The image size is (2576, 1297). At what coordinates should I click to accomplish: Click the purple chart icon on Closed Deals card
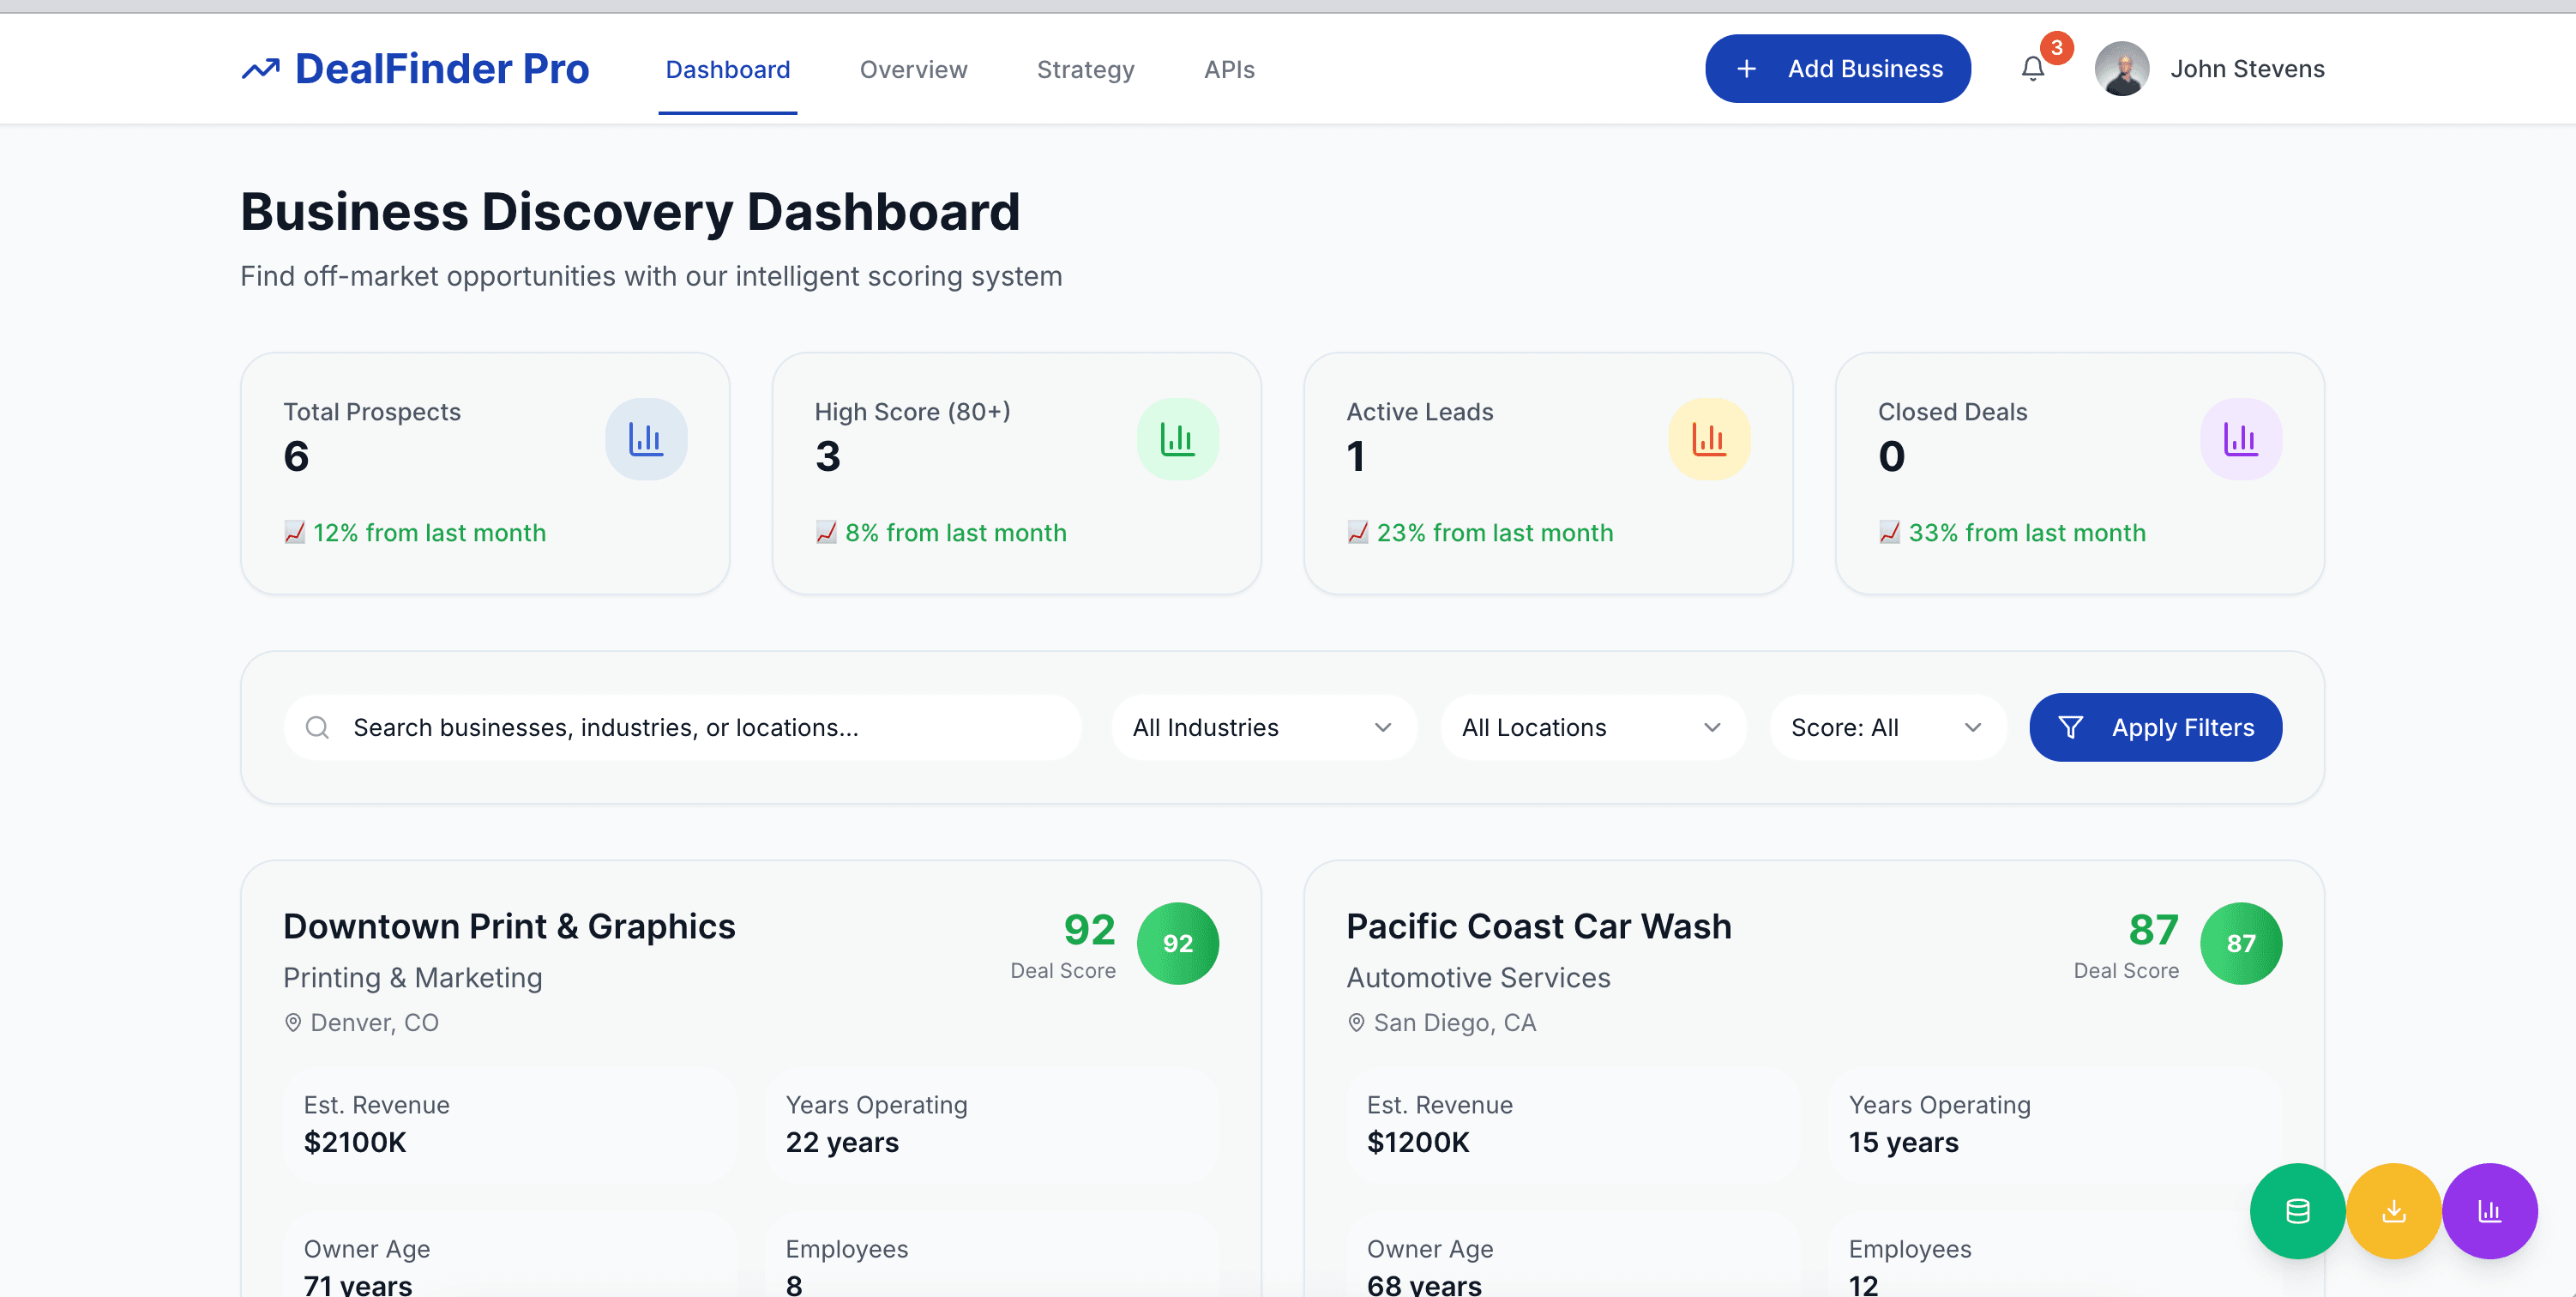coord(2241,438)
